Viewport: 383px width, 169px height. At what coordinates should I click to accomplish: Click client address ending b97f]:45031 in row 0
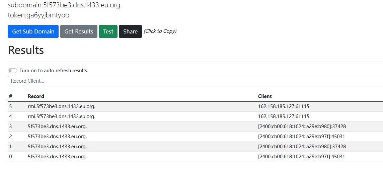[x=301, y=157]
